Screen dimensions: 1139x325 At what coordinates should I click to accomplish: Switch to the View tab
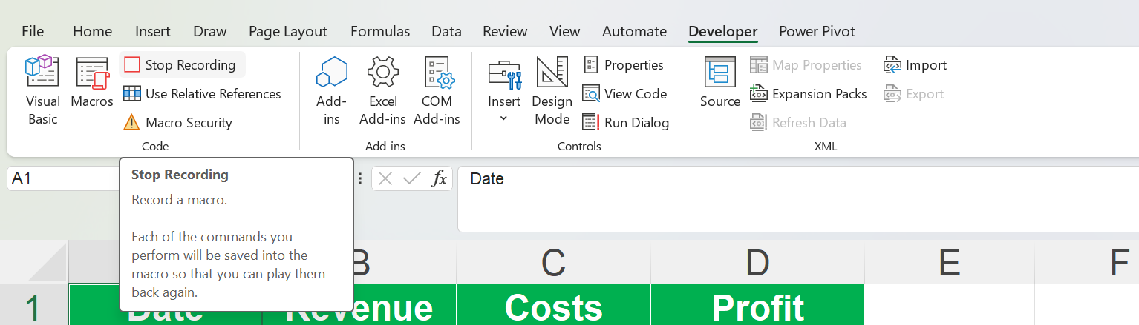pos(565,31)
